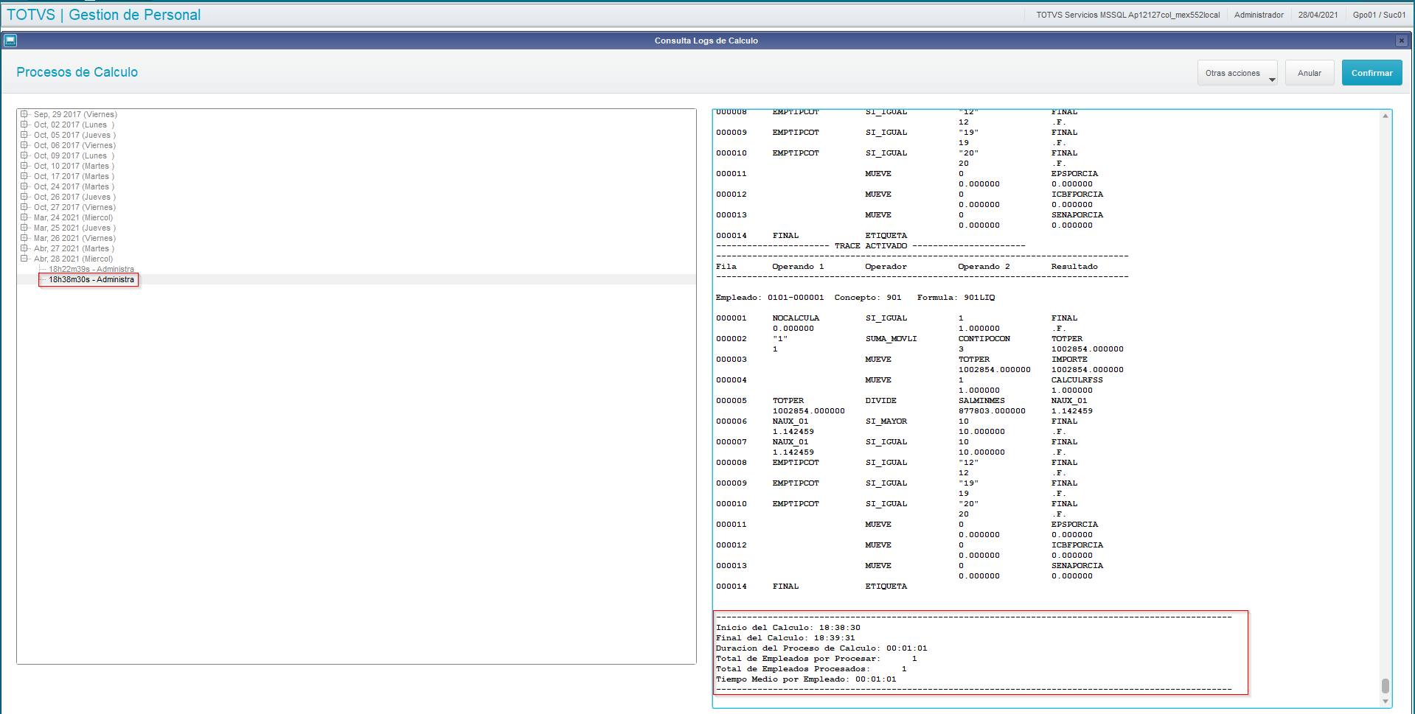
Task: Click the Empleado: 0101-000001 line in log
Action: [855, 298]
